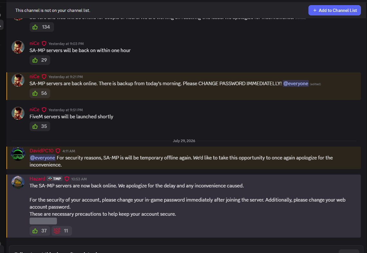This screenshot has width=367, height=253.
Task: Click the Add to Channel List button
Action: [x=335, y=10]
